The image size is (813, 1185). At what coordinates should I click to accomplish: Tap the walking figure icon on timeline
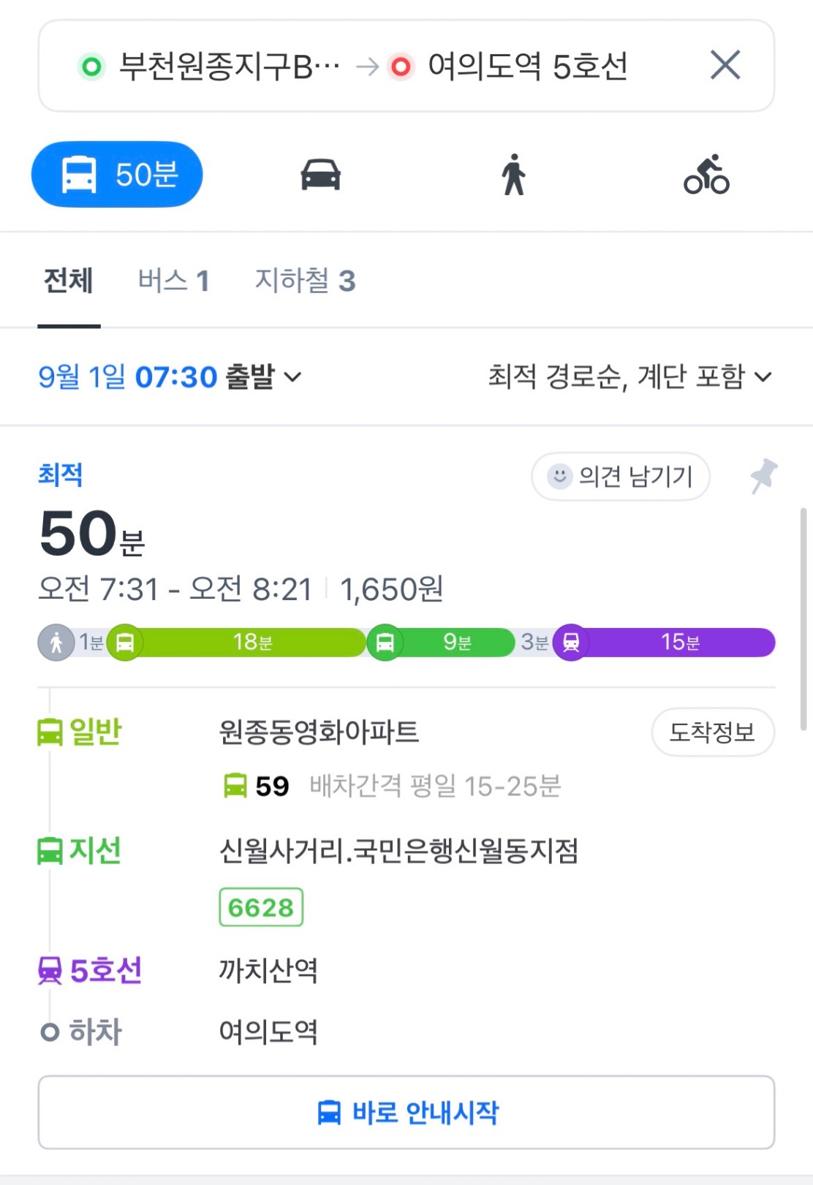tap(56, 643)
